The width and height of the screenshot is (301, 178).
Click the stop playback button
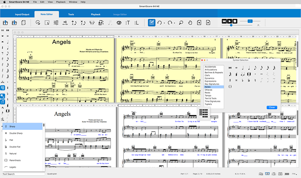235,21
